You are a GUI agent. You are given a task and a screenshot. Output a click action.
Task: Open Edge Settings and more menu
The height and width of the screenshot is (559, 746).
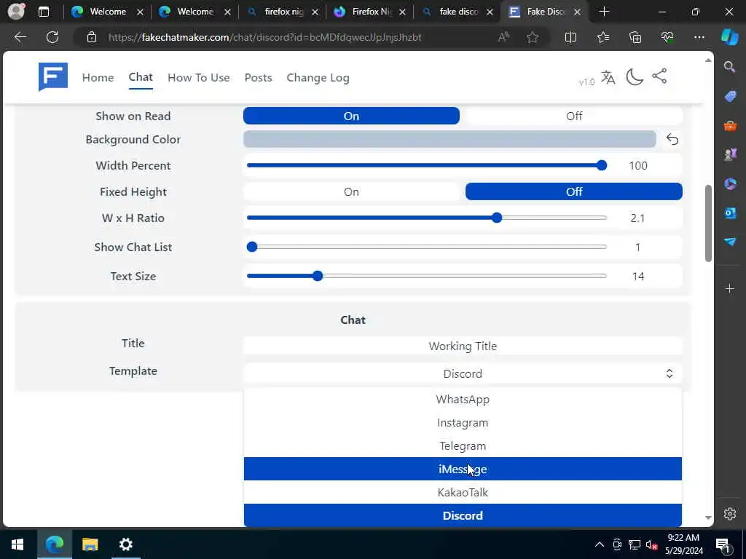click(699, 37)
